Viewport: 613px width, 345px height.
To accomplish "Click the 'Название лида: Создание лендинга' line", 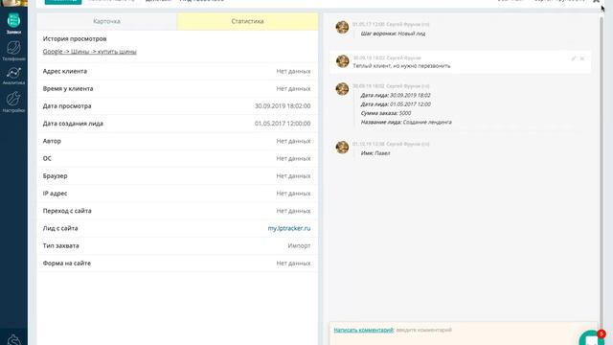I will coord(406,122).
